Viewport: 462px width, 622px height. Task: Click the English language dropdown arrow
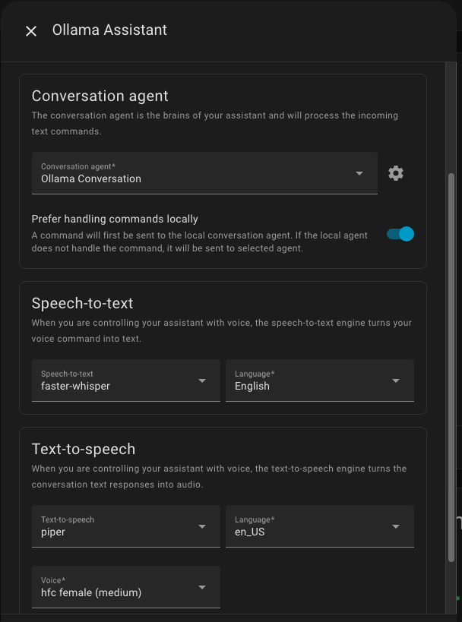pyautogui.click(x=396, y=380)
